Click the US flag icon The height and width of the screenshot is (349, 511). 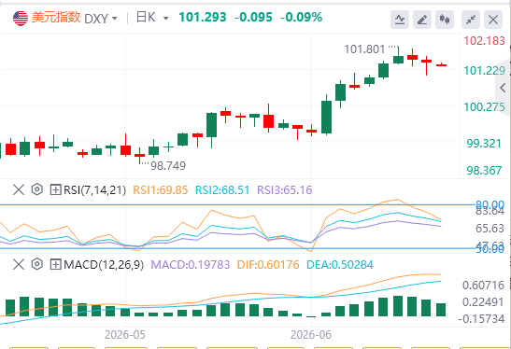point(21,18)
